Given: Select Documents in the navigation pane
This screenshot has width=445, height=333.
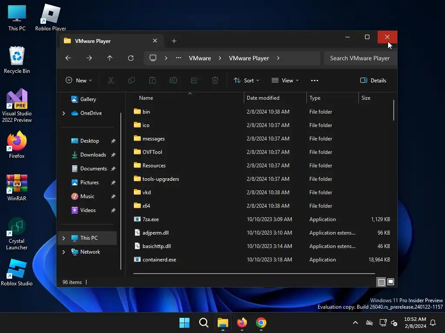Looking at the screenshot, I should click(x=93, y=169).
